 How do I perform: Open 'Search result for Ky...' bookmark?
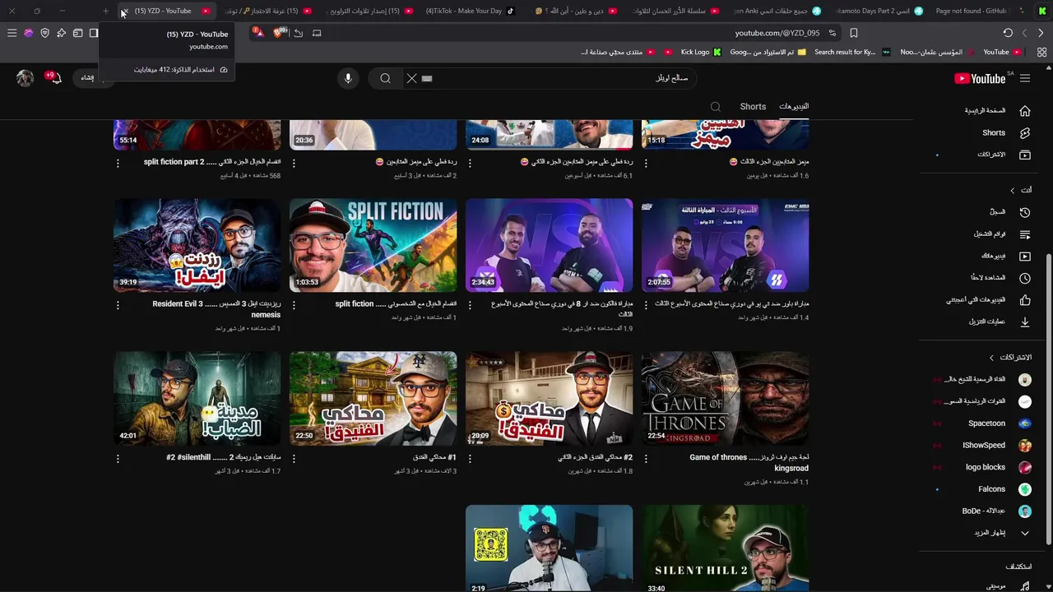click(x=852, y=52)
